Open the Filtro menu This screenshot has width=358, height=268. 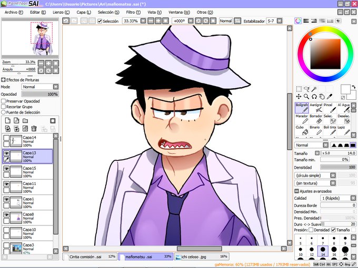[133, 12]
